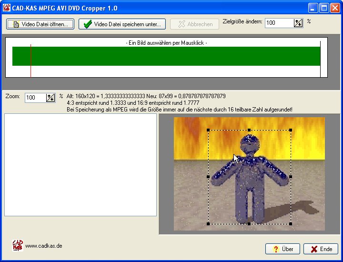Click the CAD-KAS logo at bottom left
Image resolution: width=343 pixels, height=262 pixels.
[17, 246]
